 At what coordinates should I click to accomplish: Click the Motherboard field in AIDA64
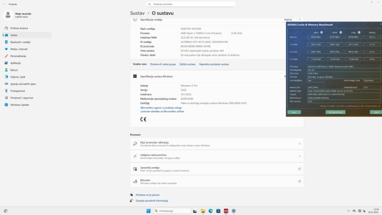click(344, 98)
